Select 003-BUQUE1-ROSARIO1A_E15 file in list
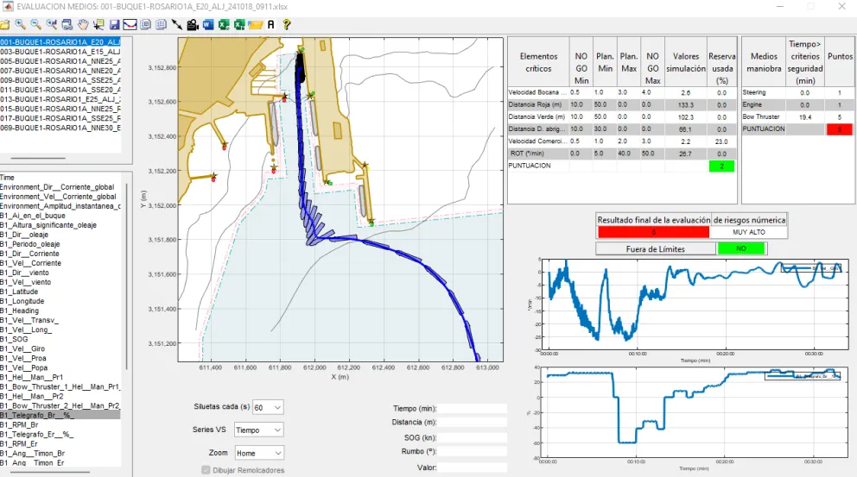Screen dimensions: 857x477 pyautogui.click(x=60, y=52)
